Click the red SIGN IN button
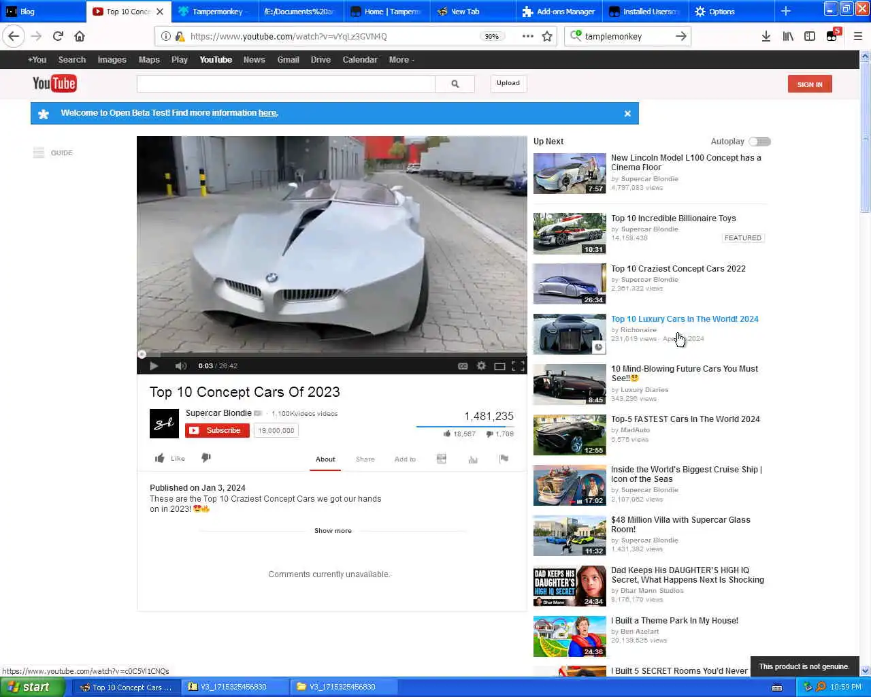 coord(810,84)
